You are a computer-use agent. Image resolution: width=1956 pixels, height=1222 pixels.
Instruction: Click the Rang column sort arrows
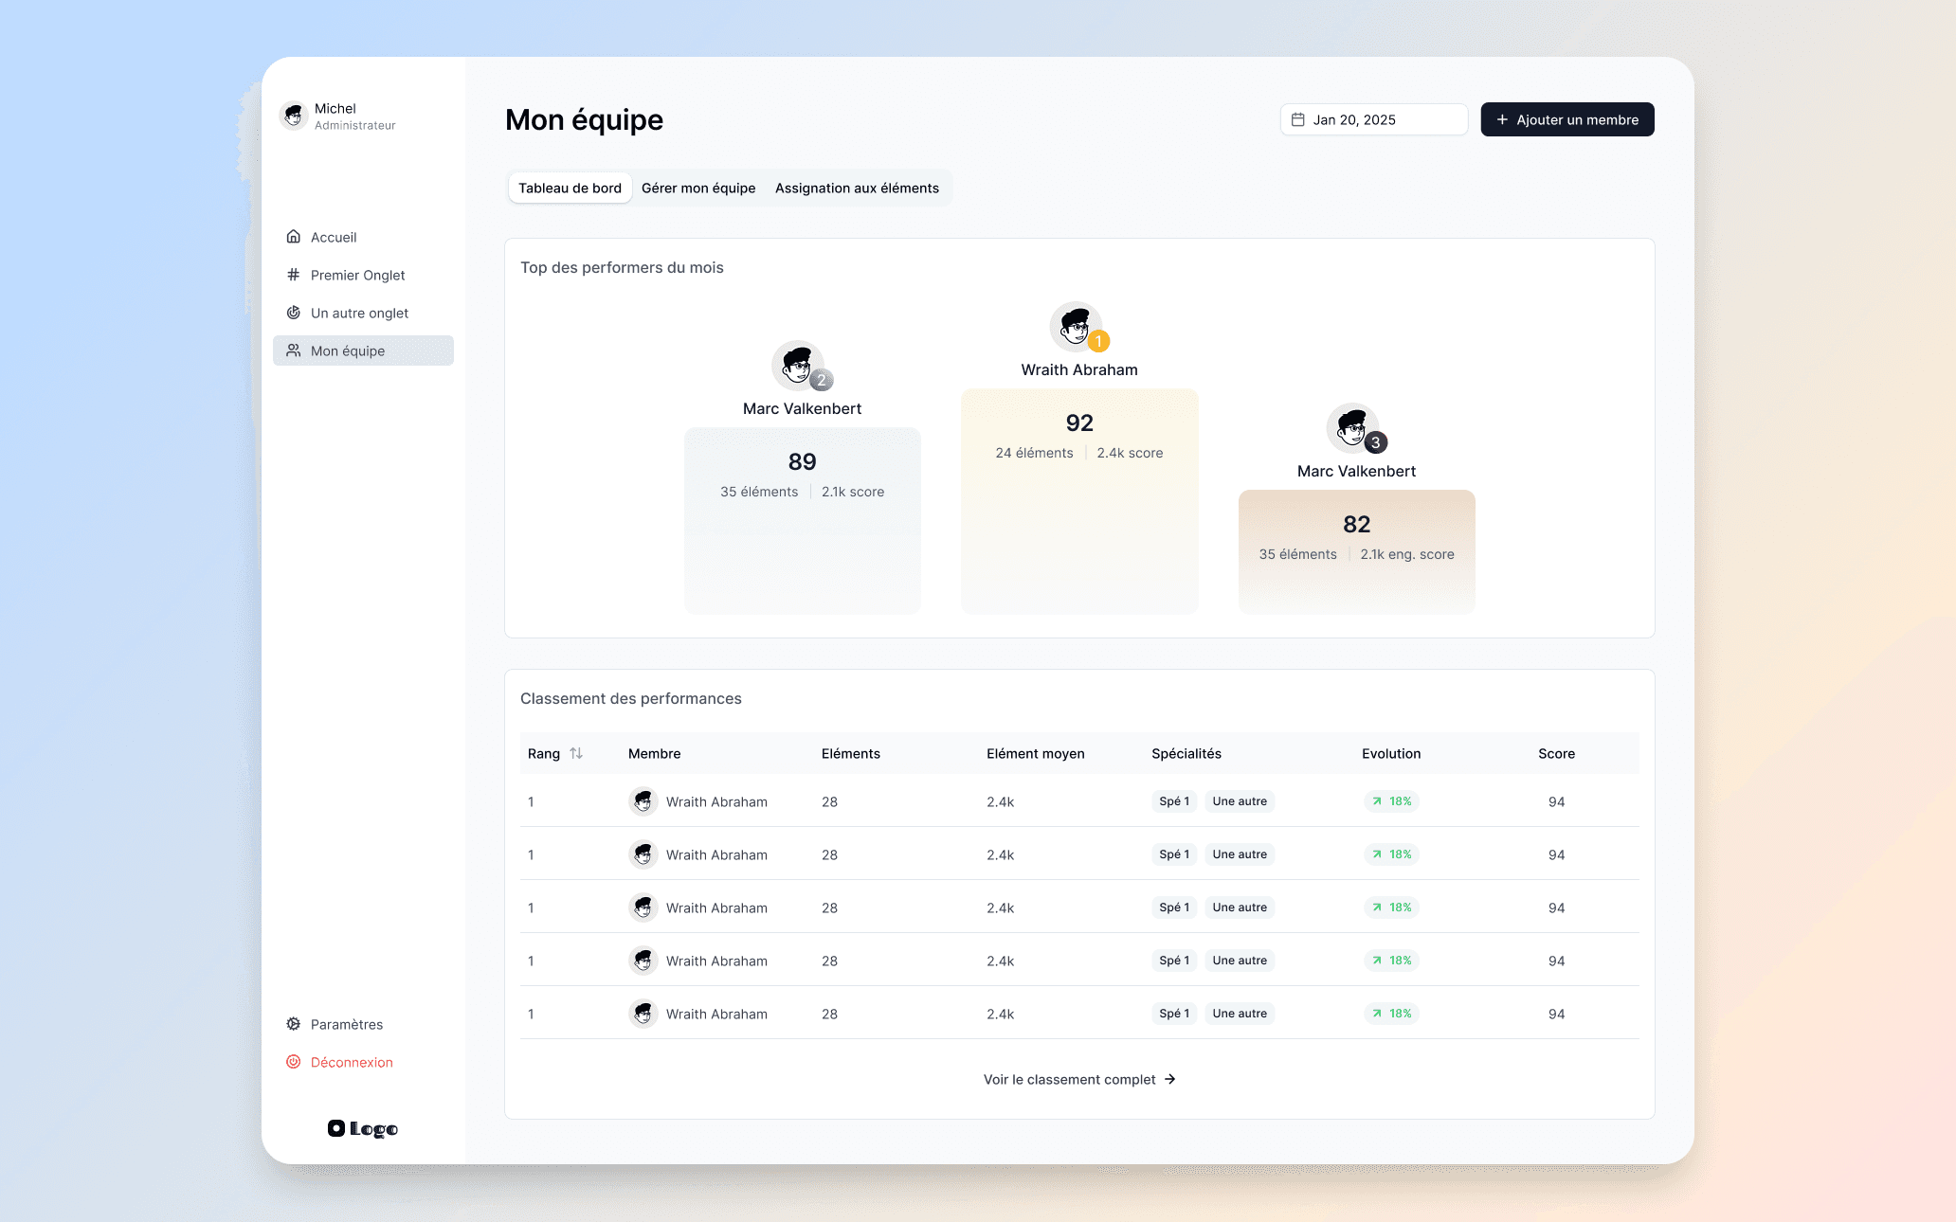pyautogui.click(x=576, y=753)
